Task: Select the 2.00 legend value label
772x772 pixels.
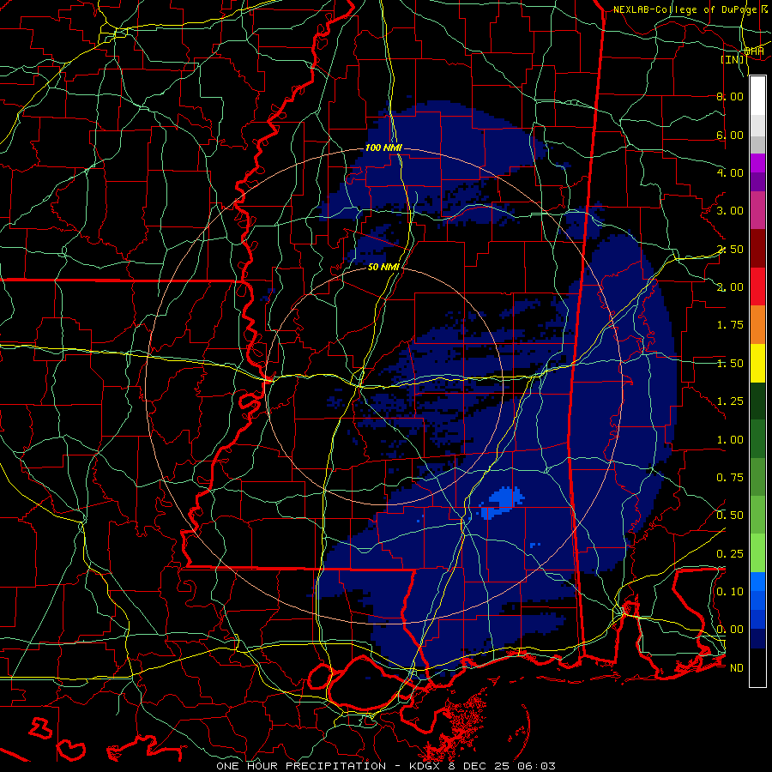Action: coord(730,287)
